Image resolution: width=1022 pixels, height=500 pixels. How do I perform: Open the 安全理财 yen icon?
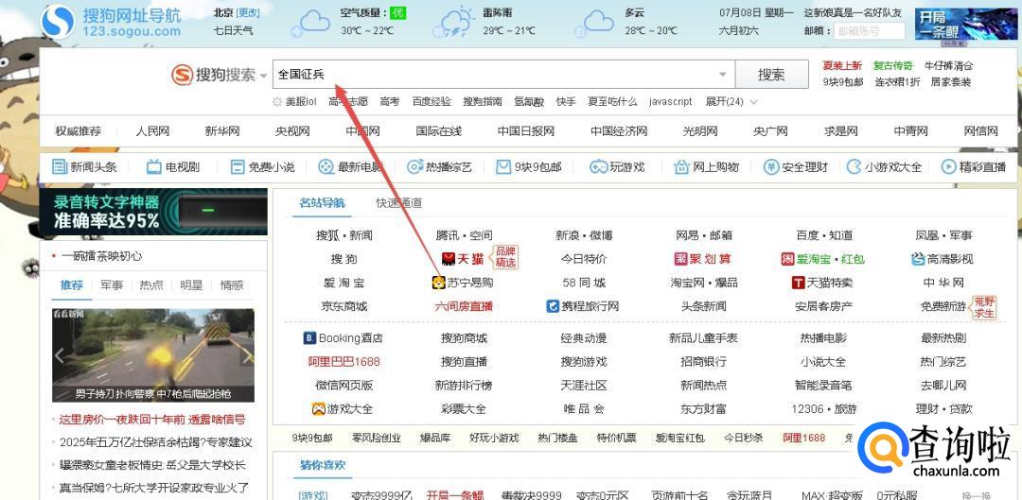(x=771, y=166)
